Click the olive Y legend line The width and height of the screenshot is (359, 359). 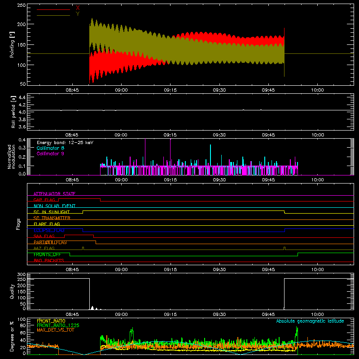pyautogui.click(x=53, y=16)
